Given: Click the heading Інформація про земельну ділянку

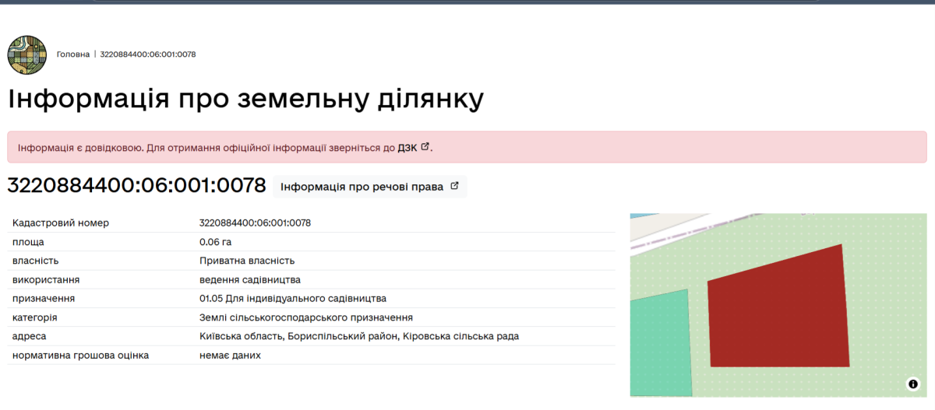Looking at the screenshot, I should [x=245, y=100].
